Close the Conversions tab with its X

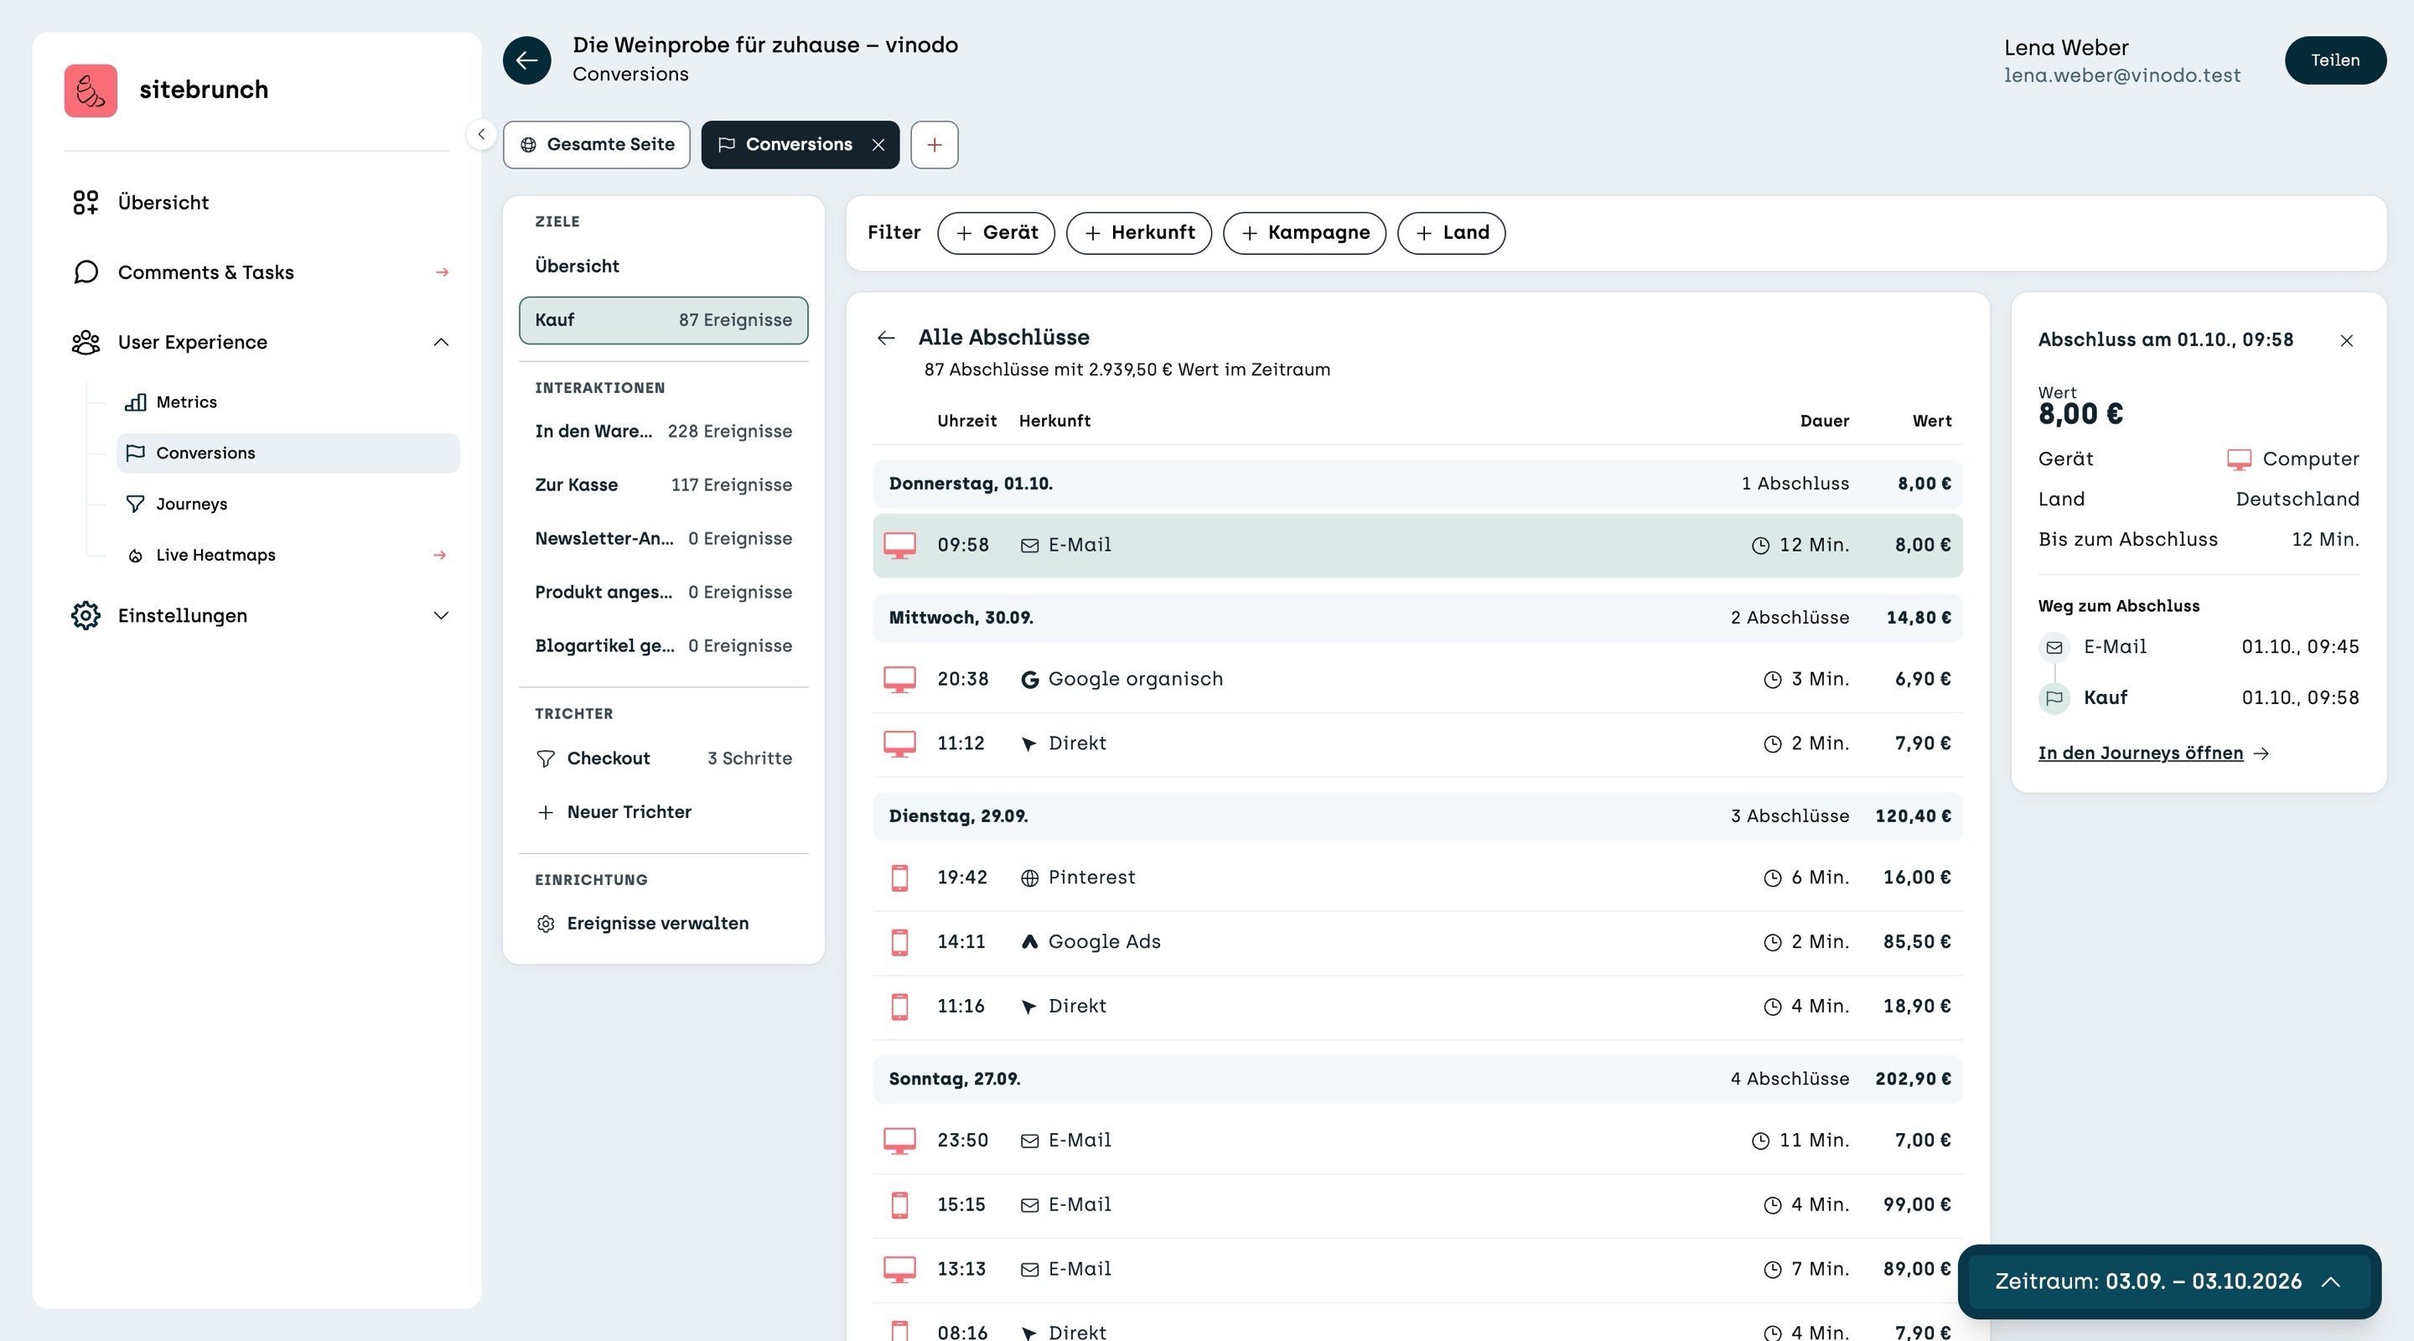click(878, 144)
